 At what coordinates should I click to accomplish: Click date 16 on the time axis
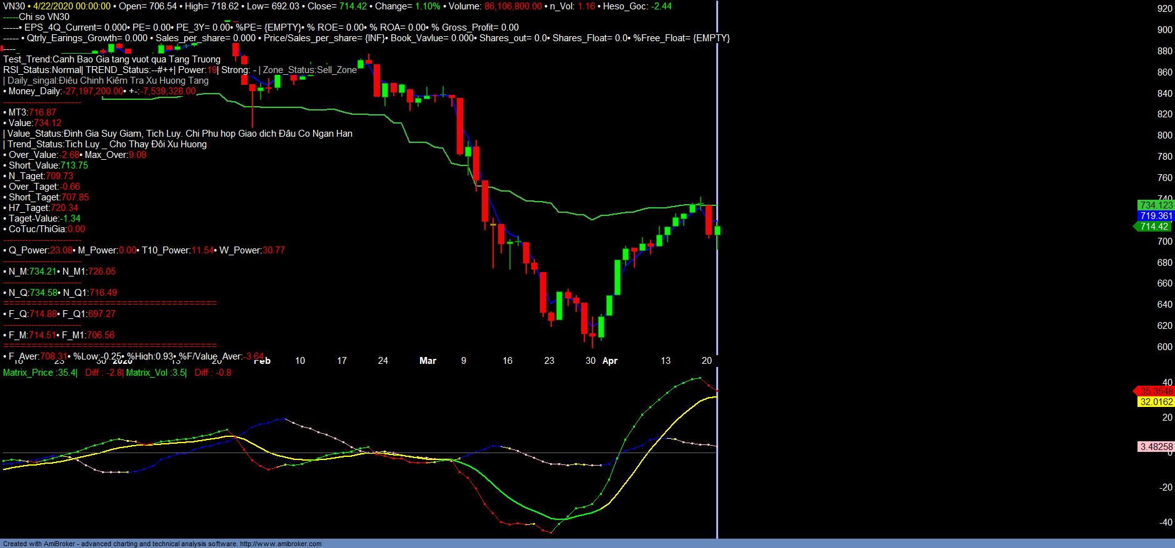[507, 361]
